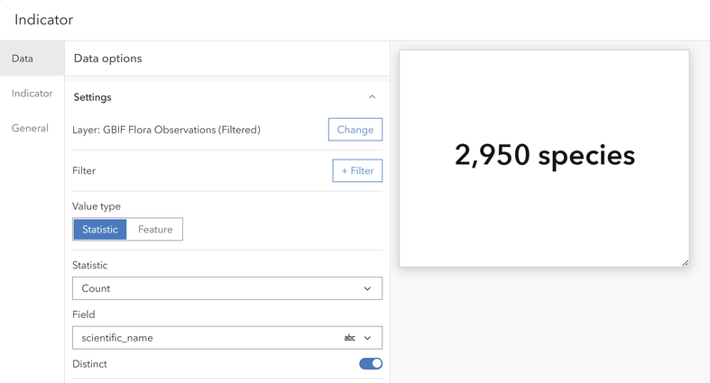Select Feature value type
Screen dimensions: 710x383
[155, 230]
